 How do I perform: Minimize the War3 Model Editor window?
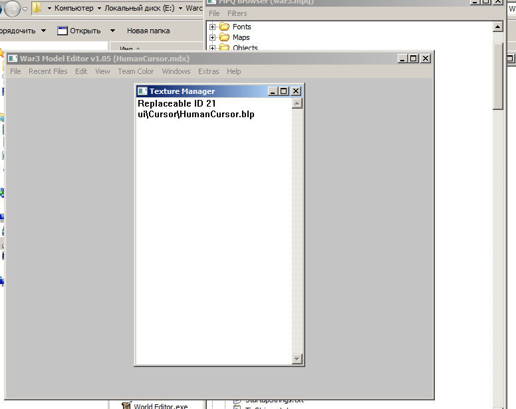tap(402, 59)
